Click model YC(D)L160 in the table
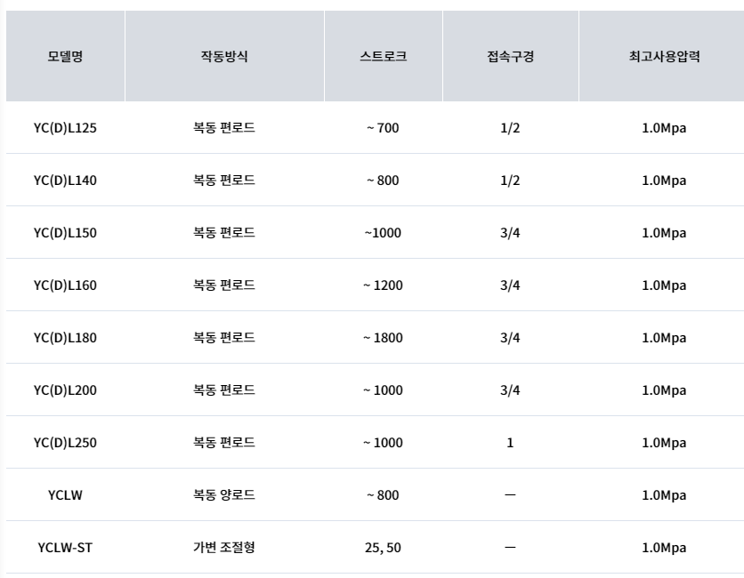Screen dimensions: 744x578 pos(65,285)
